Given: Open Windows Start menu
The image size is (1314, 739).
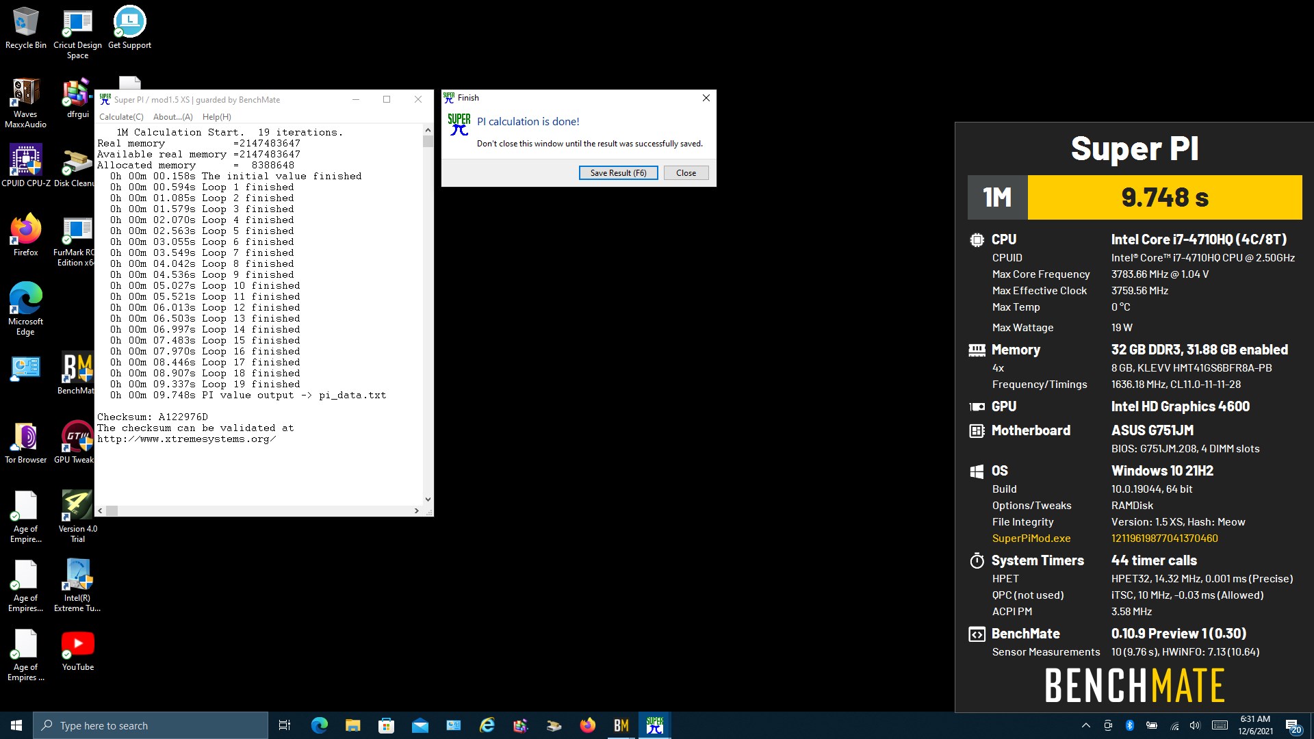Looking at the screenshot, I should [16, 725].
